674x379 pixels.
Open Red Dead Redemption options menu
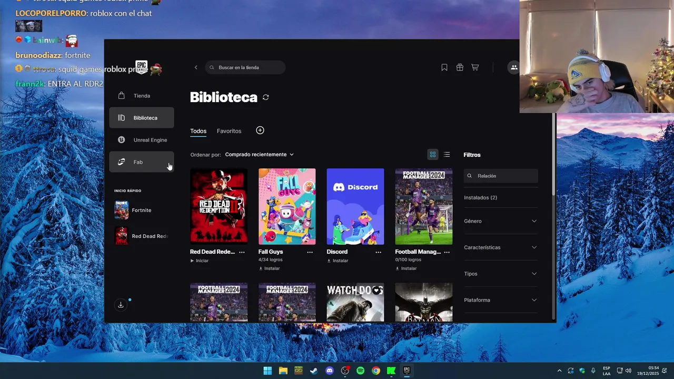[x=242, y=252]
